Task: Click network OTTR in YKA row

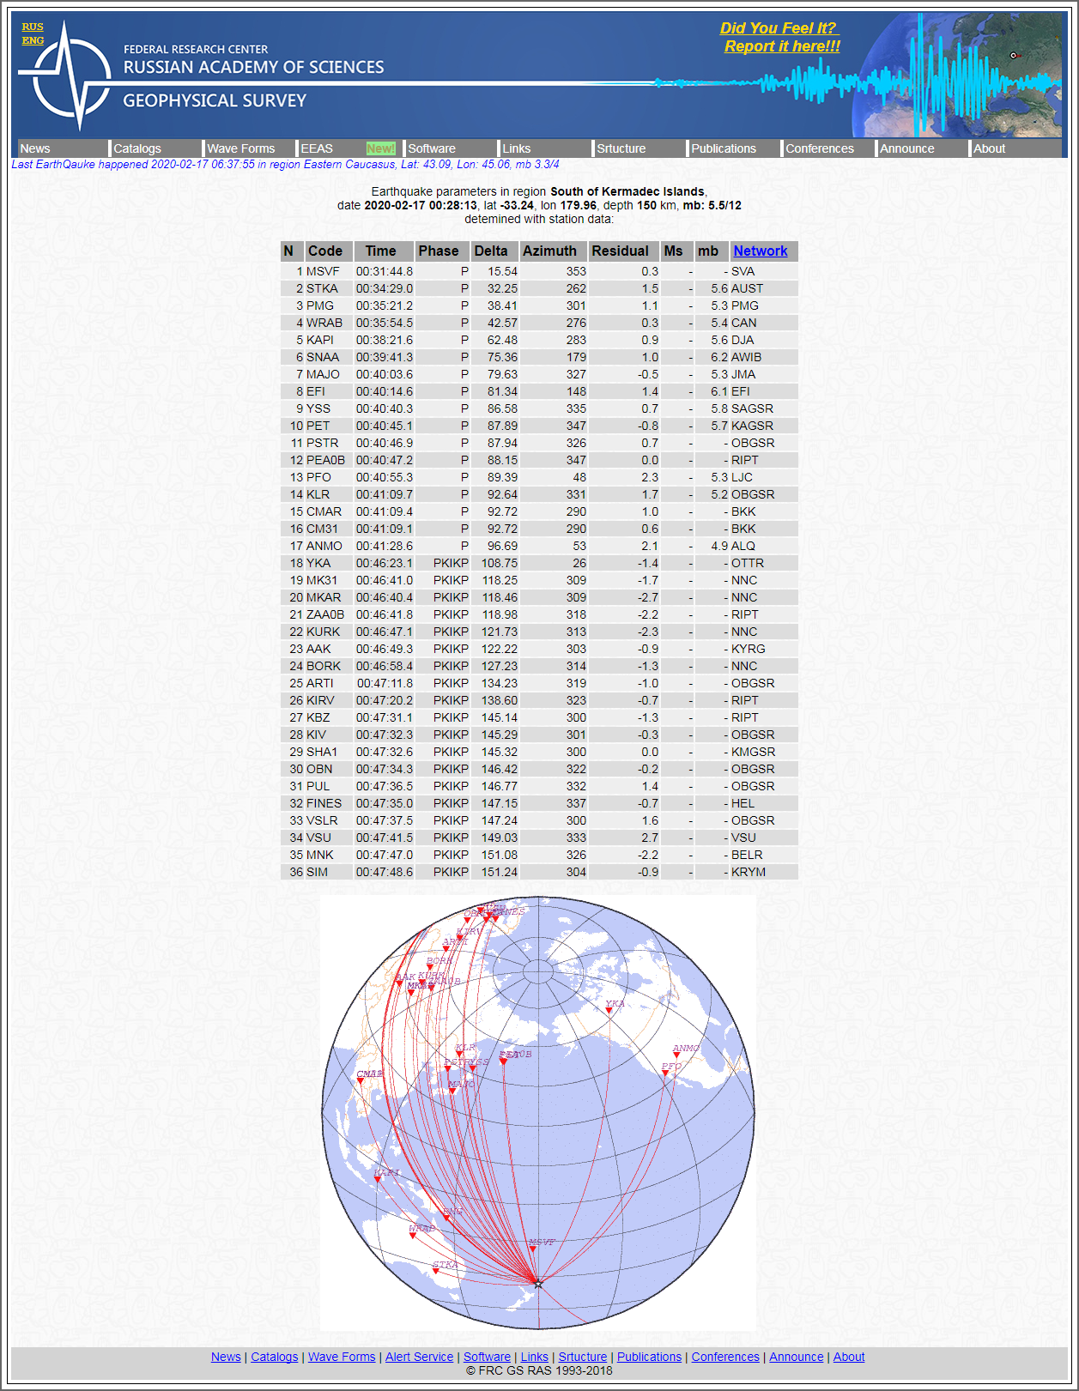Action: click(x=748, y=563)
